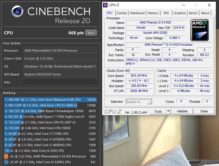
Task: Select the Core i5-5300U ranking row
Action: tap(50, 162)
